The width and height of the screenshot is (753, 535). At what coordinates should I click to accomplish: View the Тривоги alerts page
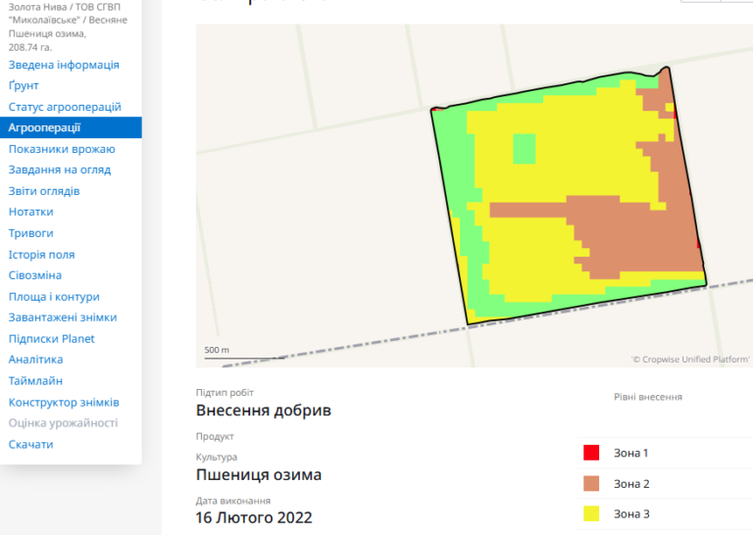pos(31,233)
